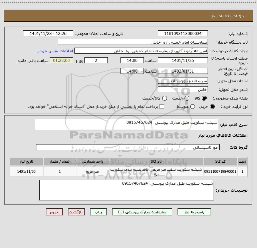Click the time field next to 1402/01/31

coord(132,71)
